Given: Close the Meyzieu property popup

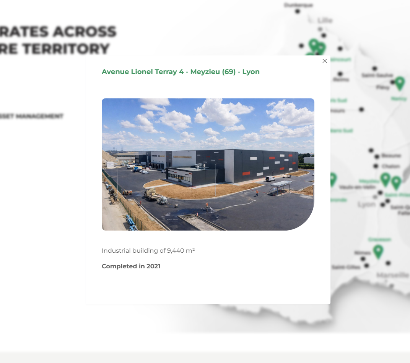Looking at the screenshot, I should 325,61.
